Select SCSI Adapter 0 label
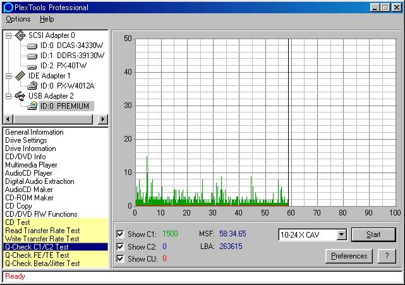405x285 pixels. pos(52,35)
